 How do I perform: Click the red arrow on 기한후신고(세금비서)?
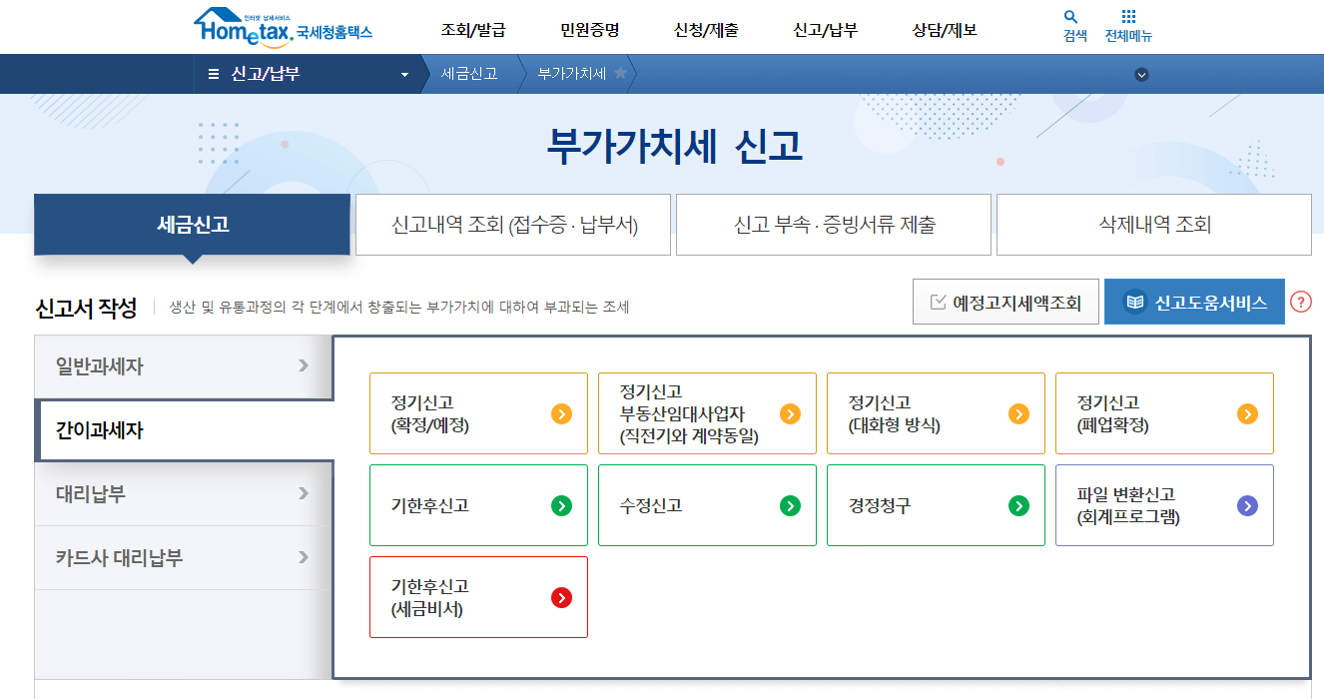pos(562,597)
